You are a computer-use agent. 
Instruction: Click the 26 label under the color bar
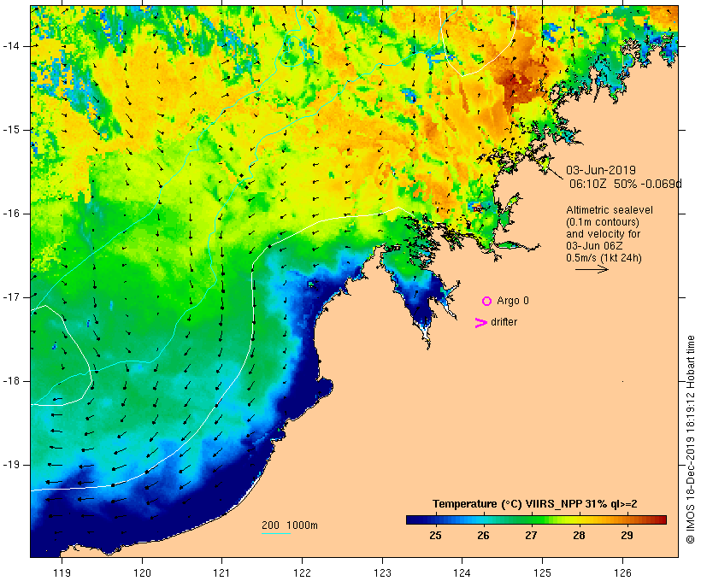coord(483,535)
